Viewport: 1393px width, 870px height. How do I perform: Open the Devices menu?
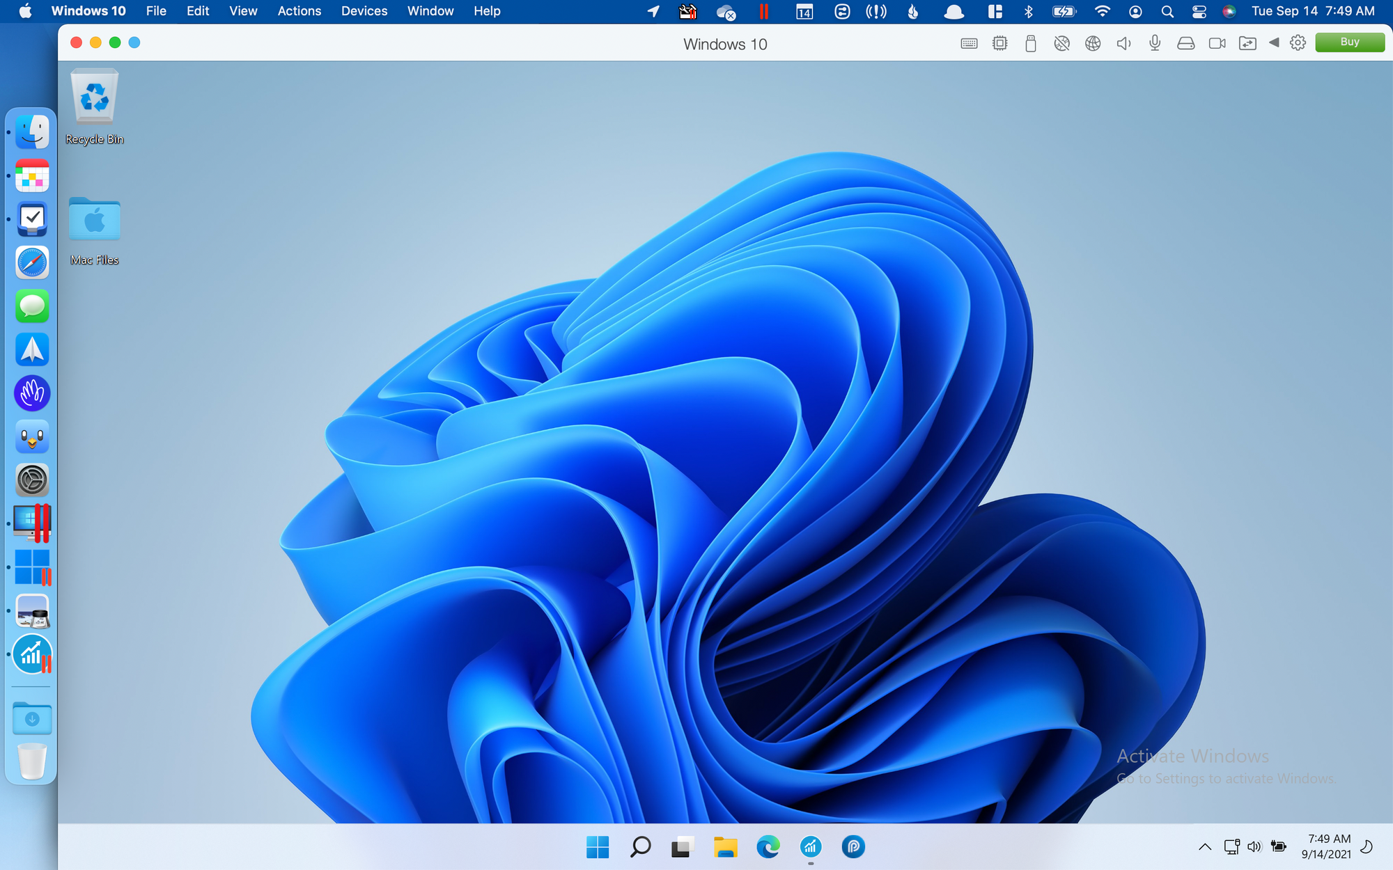click(x=364, y=11)
